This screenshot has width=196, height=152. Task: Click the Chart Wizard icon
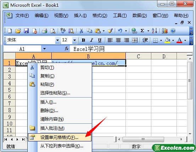[164, 31]
